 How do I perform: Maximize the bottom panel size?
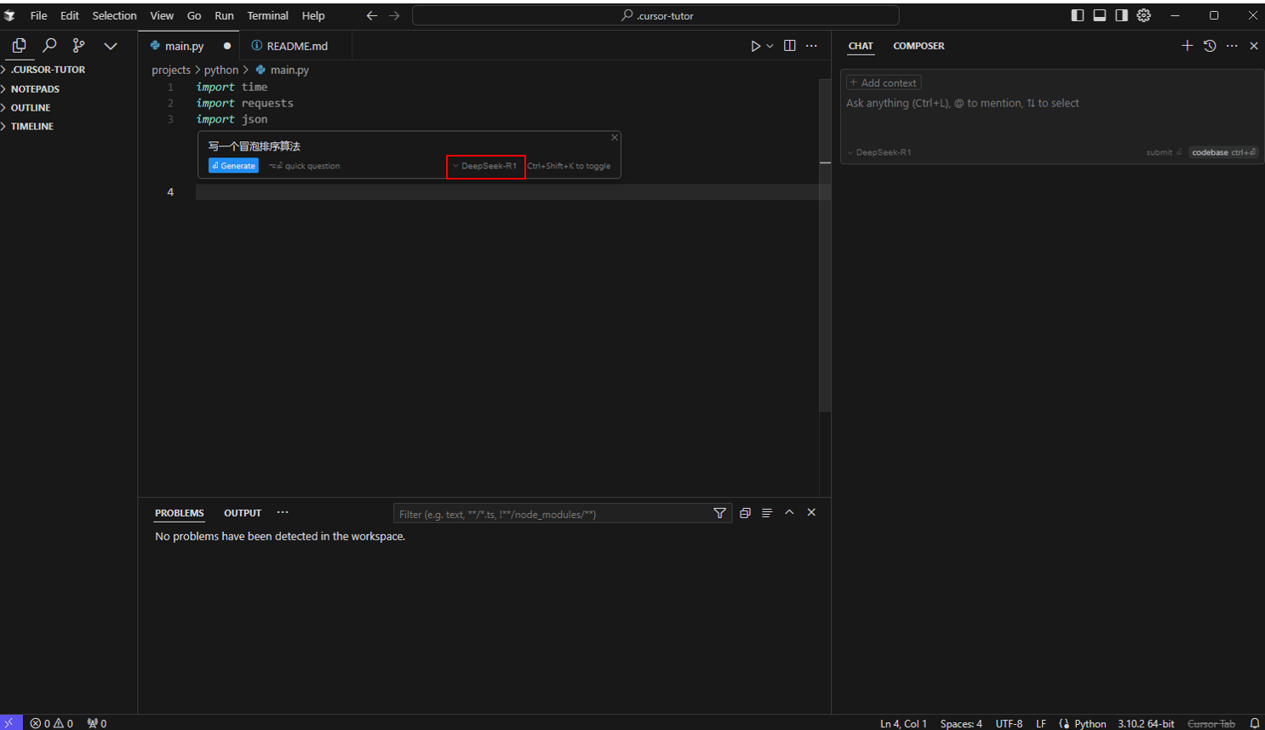(x=789, y=512)
